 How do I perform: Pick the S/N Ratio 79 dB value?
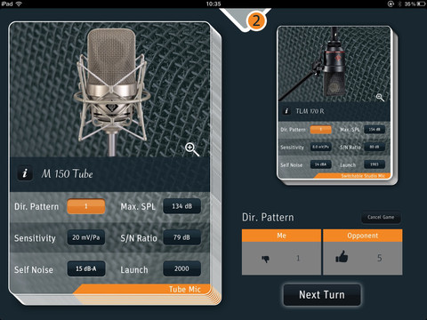pyautogui.click(x=181, y=237)
